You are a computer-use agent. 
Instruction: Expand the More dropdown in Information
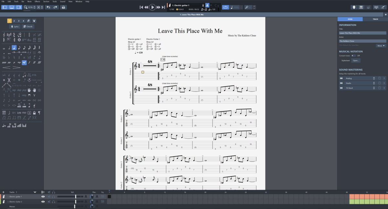point(381,46)
